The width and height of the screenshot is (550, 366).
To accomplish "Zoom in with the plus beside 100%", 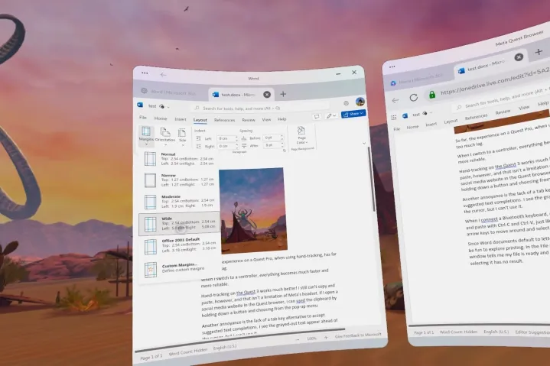I will click(326, 338).
